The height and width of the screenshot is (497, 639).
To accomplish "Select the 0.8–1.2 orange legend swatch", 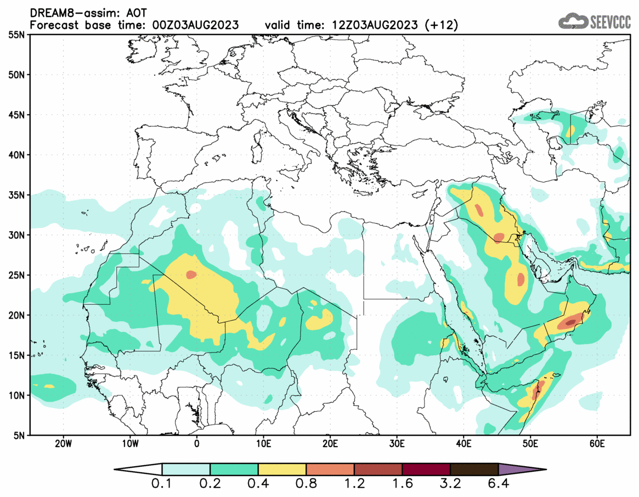I will (330, 469).
